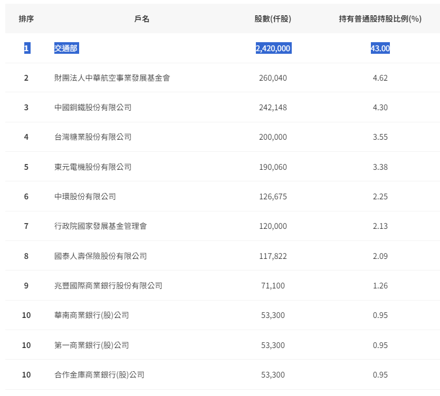Click rank 10 beside 華南商業銀行(股)公司
The width and height of the screenshot is (440, 396).
26,315
